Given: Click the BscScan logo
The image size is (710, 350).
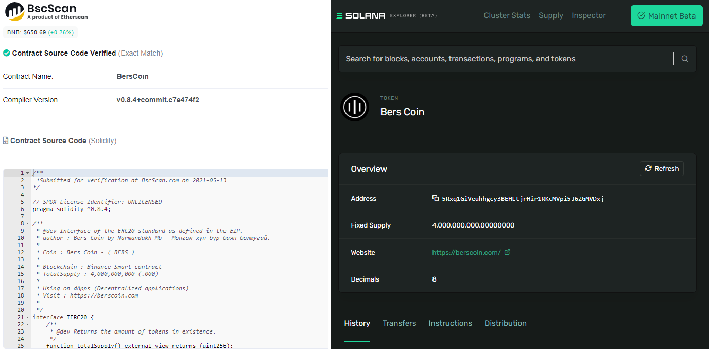Looking at the screenshot, I should (46, 11).
